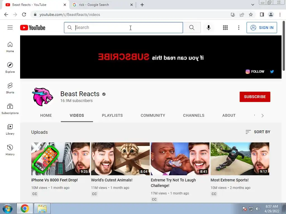This screenshot has height=214, width=286.
Task: Reload the page
Action: (x=24, y=14)
